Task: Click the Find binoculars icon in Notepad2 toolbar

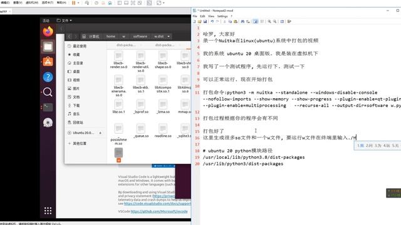Action: pyautogui.click(x=242, y=22)
